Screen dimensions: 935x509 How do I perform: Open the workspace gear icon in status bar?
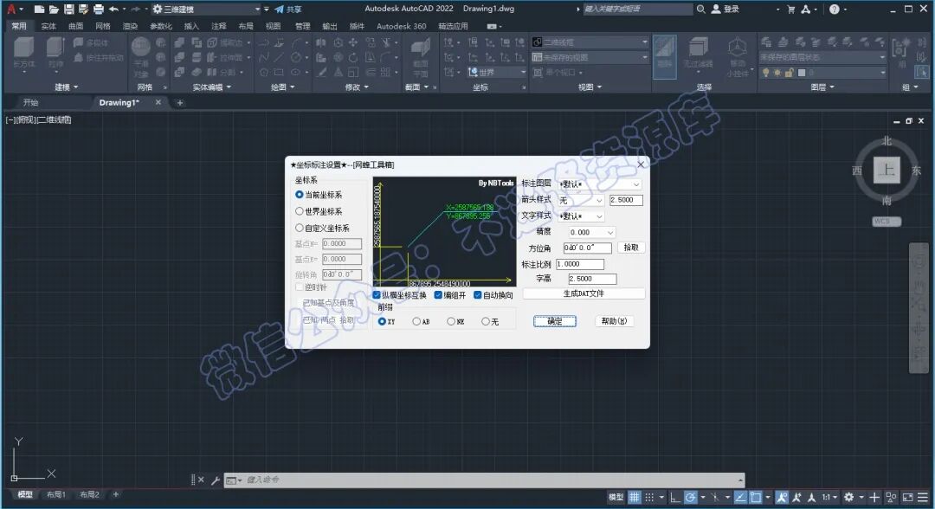(849, 497)
